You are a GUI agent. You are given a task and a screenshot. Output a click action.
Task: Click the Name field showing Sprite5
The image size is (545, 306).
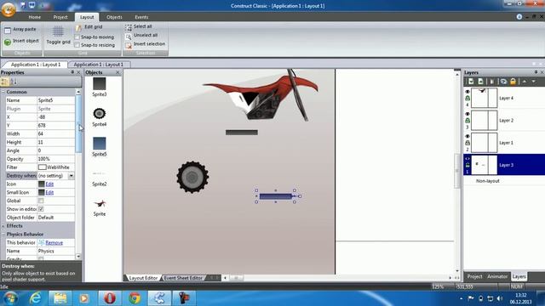point(55,100)
